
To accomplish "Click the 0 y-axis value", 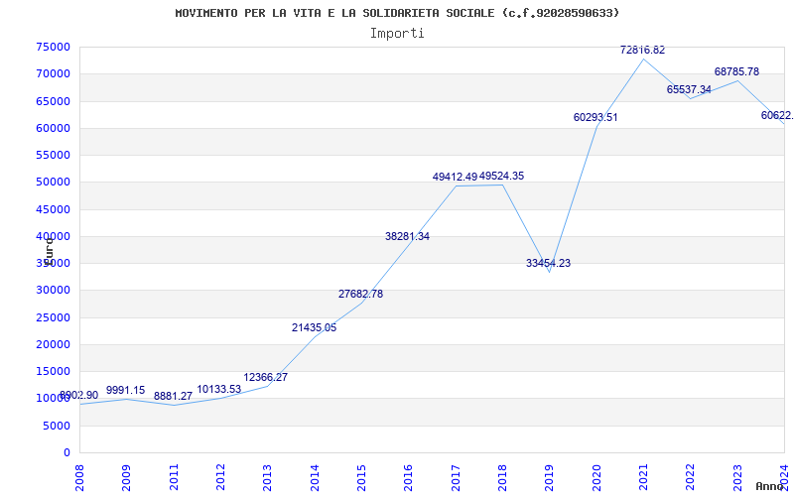I will (66, 452).
